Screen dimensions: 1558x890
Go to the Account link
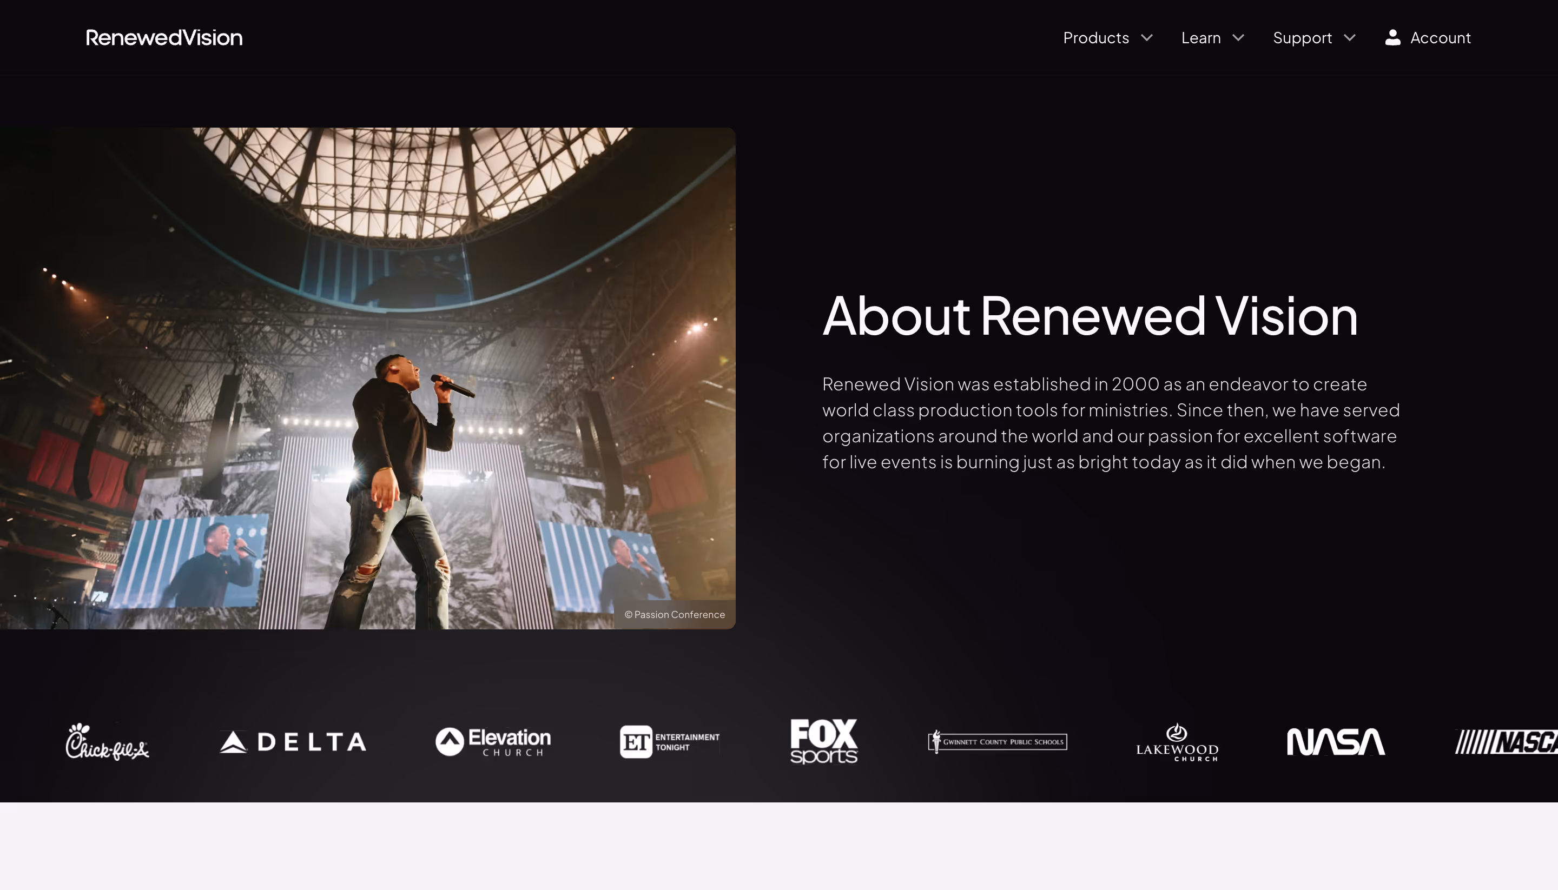click(x=1440, y=38)
